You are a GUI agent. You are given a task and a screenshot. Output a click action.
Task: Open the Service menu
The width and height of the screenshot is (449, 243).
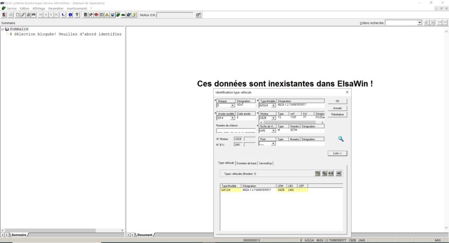point(12,9)
